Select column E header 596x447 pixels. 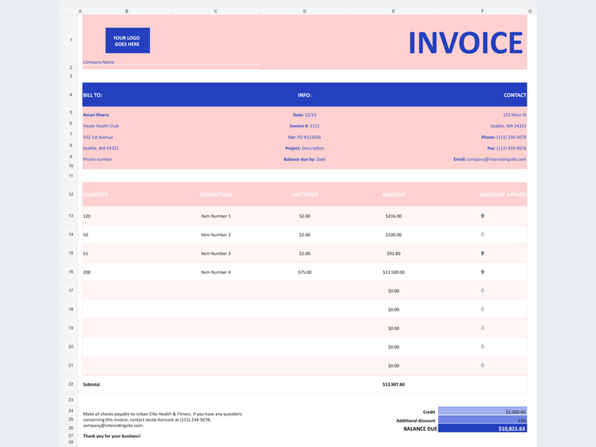(393, 11)
